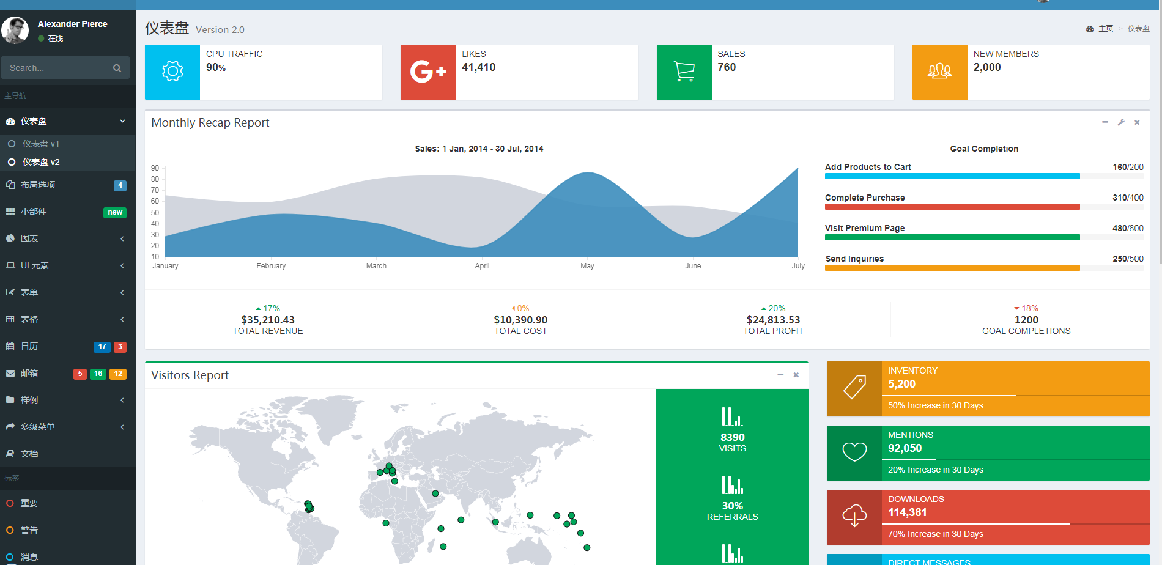This screenshot has width=1162, height=565.
Task: Click the CPU Traffic gear icon
Action: (172, 72)
